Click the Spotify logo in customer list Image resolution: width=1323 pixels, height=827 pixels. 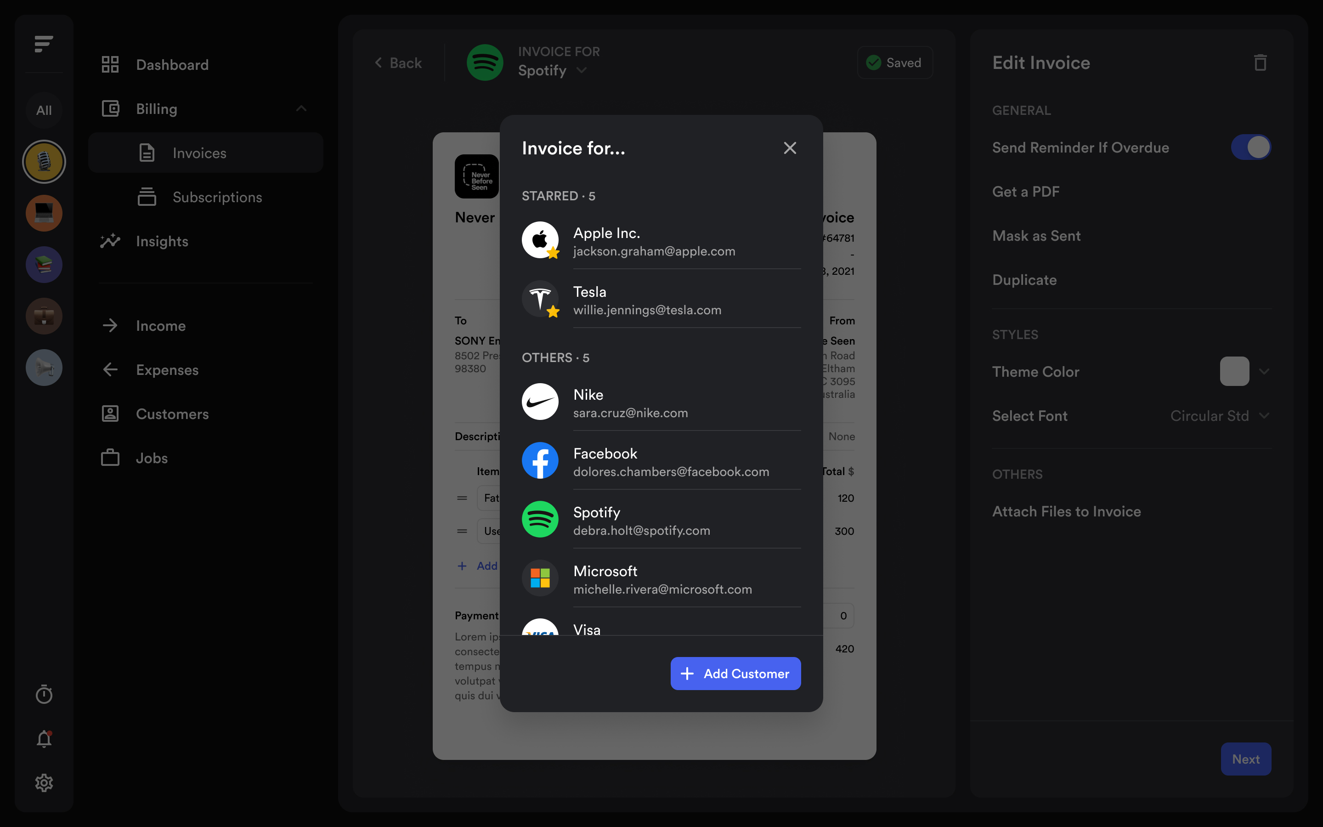539,519
